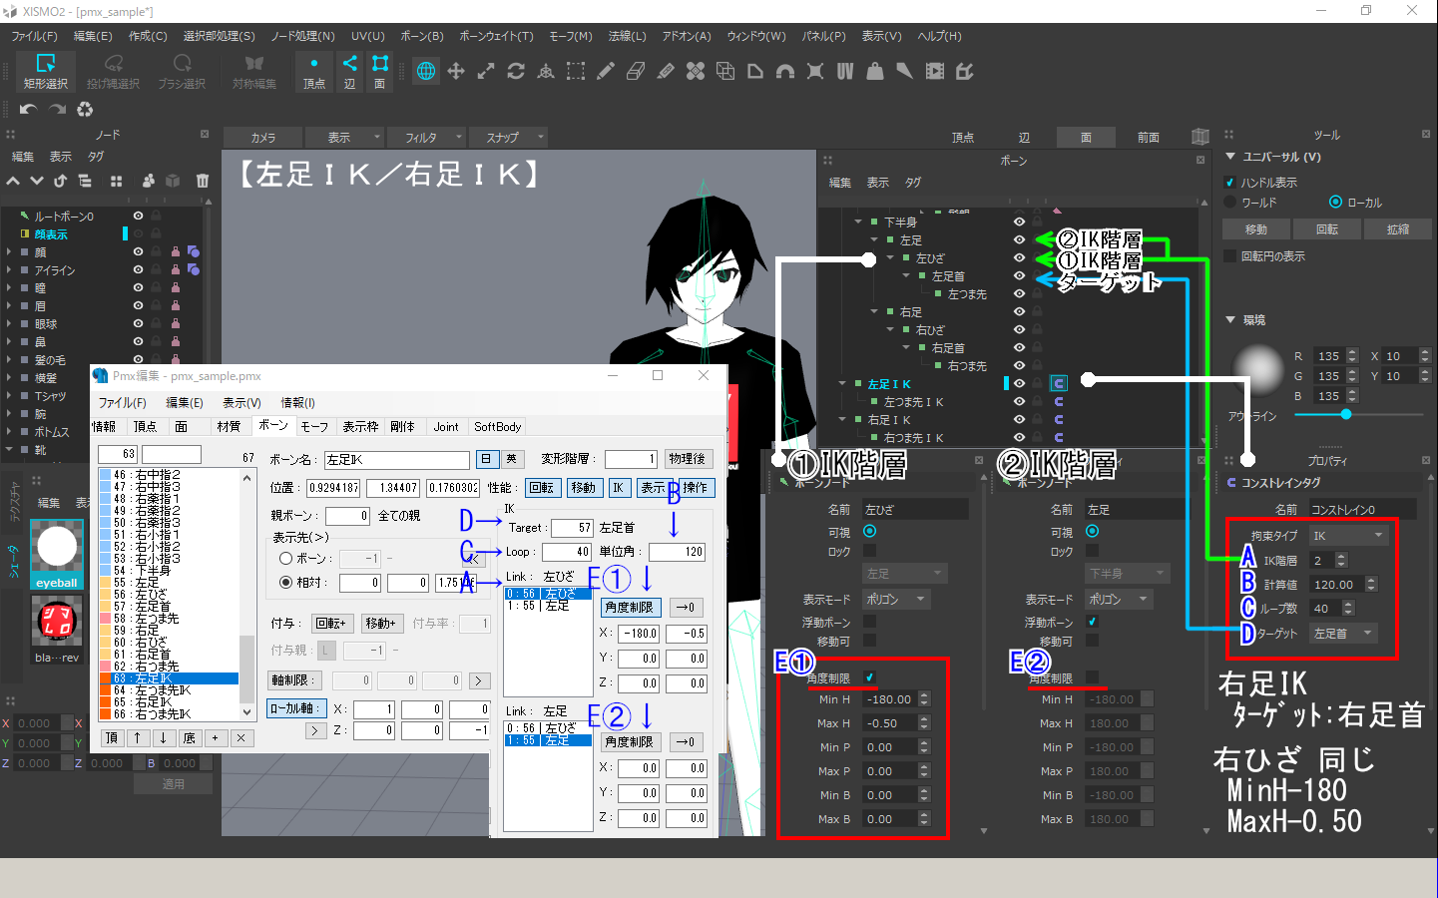Open the ボーンウェイト(T) menu
Screen dimensions: 1438x898
[496, 36]
